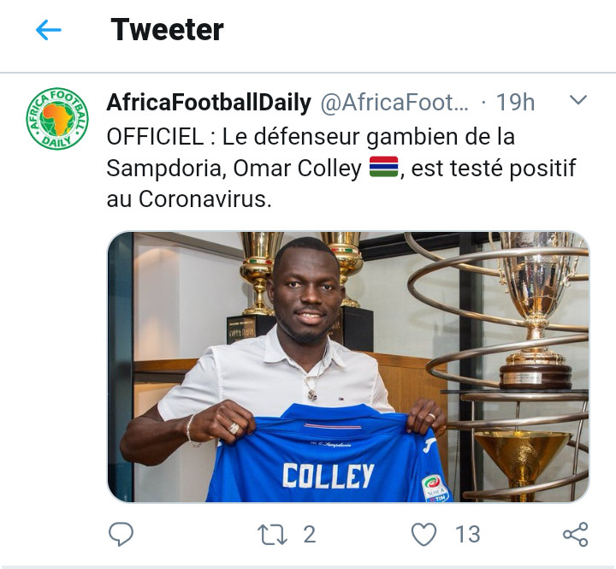Open the AfricaFootballDaily display name

[x=208, y=104]
